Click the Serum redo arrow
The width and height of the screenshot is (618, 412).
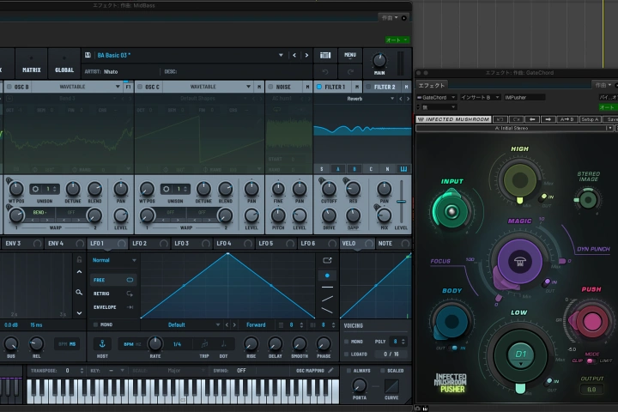point(350,72)
